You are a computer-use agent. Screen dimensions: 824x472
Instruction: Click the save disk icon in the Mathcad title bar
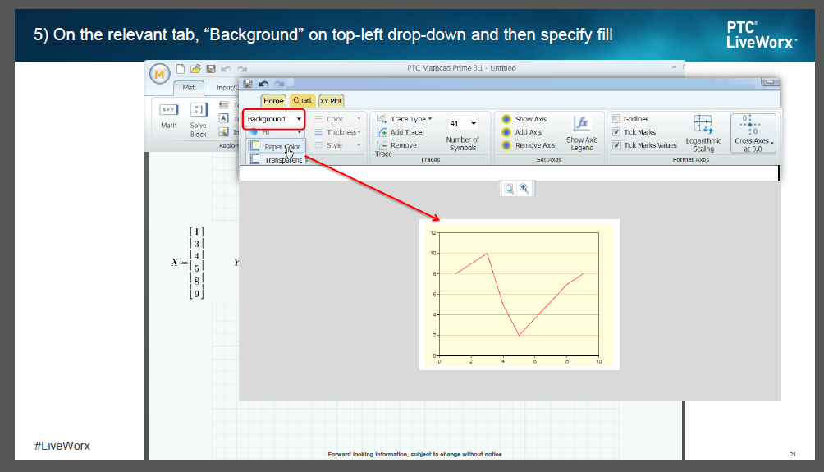pyautogui.click(x=211, y=69)
